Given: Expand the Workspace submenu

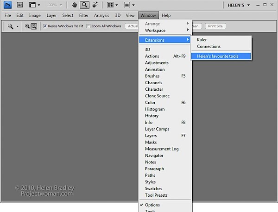Looking at the screenshot, I should 165,30.
